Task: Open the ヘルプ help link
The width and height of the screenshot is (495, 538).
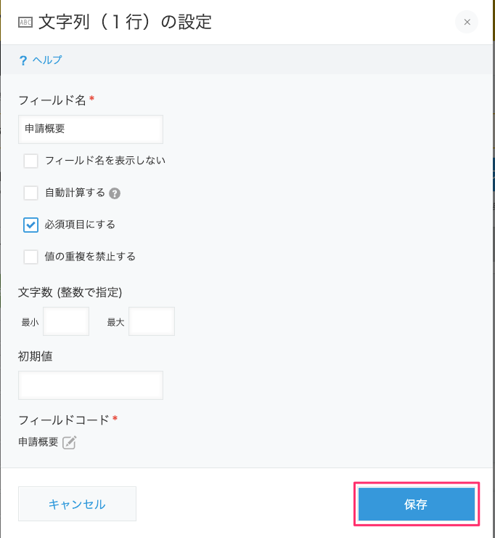Action: coord(47,60)
